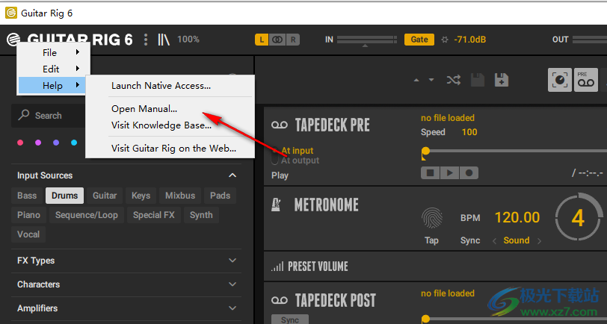The height and width of the screenshot is (324, 607).
Task: Click the Sync button in Tapedeck Post
Action: [289, 320]
